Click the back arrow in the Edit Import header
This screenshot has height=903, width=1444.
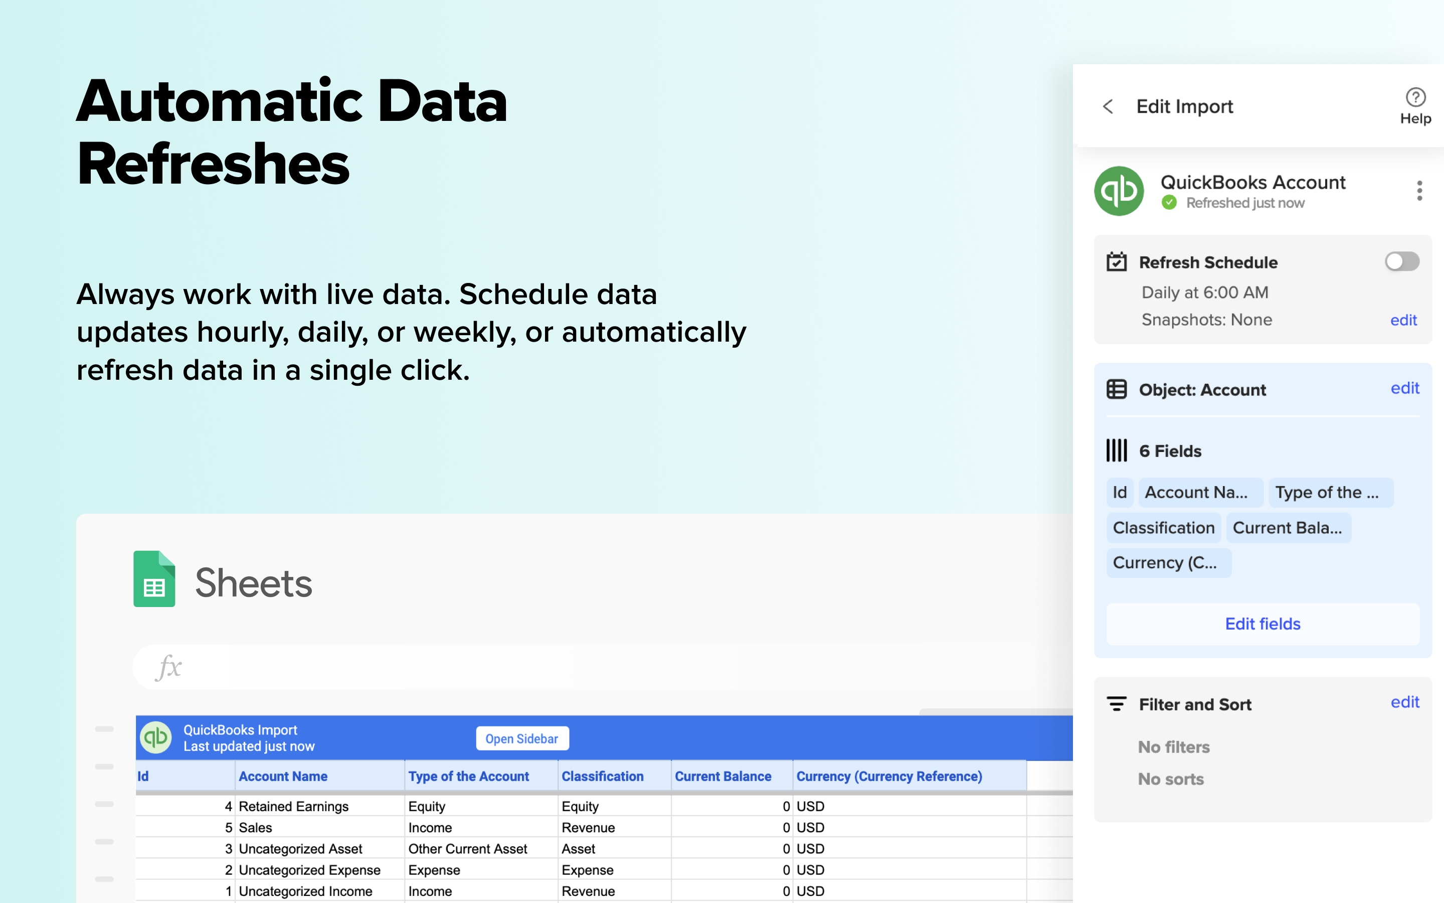(1109, 107)
